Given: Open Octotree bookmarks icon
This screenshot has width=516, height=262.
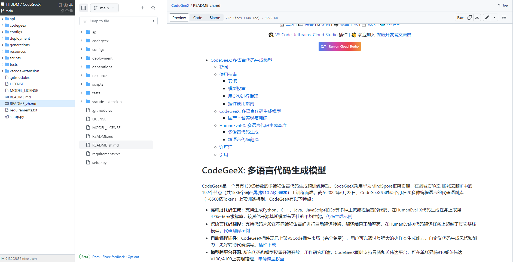Looking at the screenshot, I should [60, 5].
